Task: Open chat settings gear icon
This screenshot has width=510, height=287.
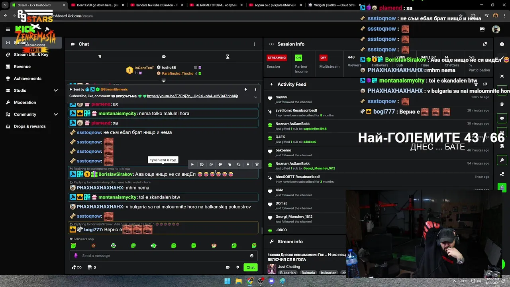Action: click(x=238, y=267)
